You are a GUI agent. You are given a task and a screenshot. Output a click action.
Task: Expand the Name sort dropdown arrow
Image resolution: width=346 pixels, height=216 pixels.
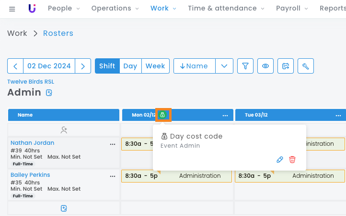pyautogui.click(x=224, y=66)
